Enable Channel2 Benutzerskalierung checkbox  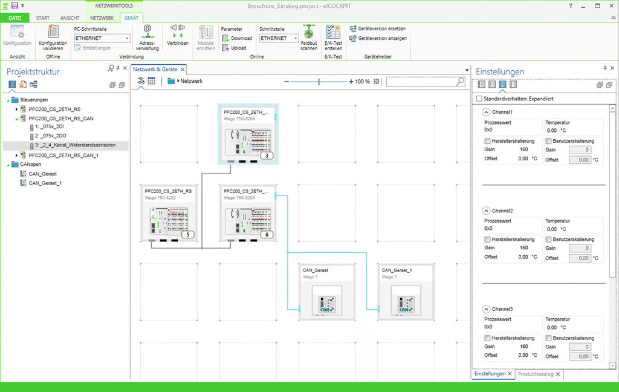(x=548, y=240)
